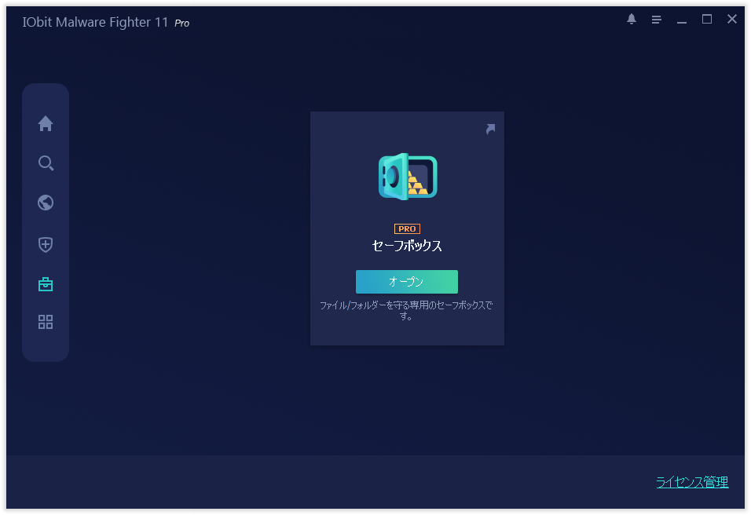Open the Security Guard shield icon
Image resolution: width=751 pixels, height=515 pixels.
point(46,244)
